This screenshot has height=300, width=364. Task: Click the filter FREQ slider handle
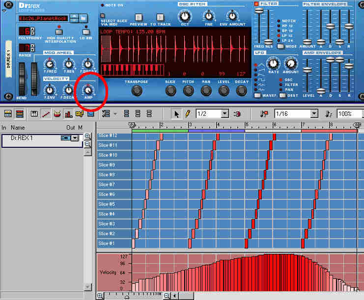(259, 10)
